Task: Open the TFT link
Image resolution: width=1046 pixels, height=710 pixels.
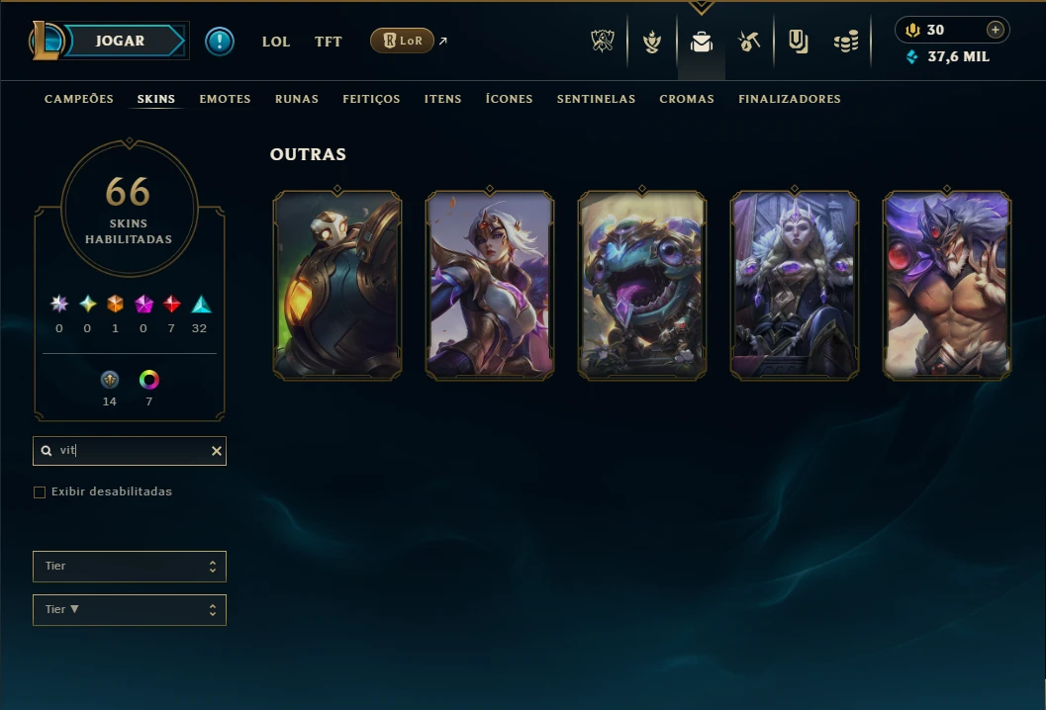Action: click(329, 42)
